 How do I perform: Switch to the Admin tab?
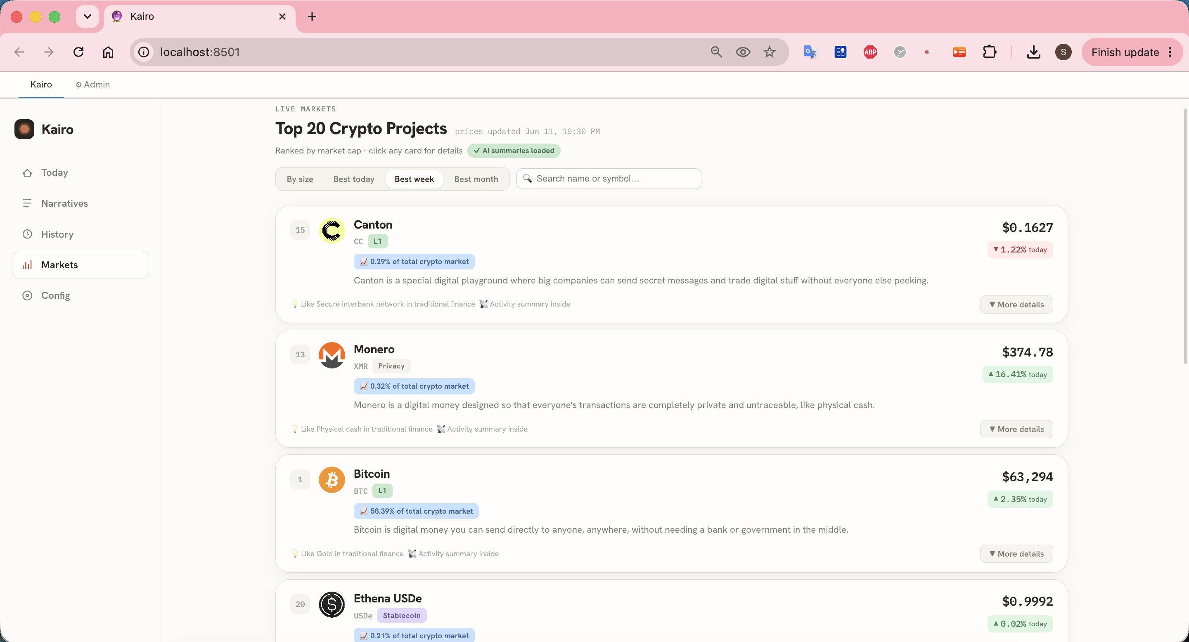pos(93,85)
